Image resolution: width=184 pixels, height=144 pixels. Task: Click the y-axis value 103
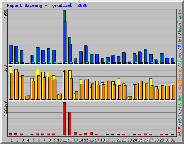click(x=5, y=68)
